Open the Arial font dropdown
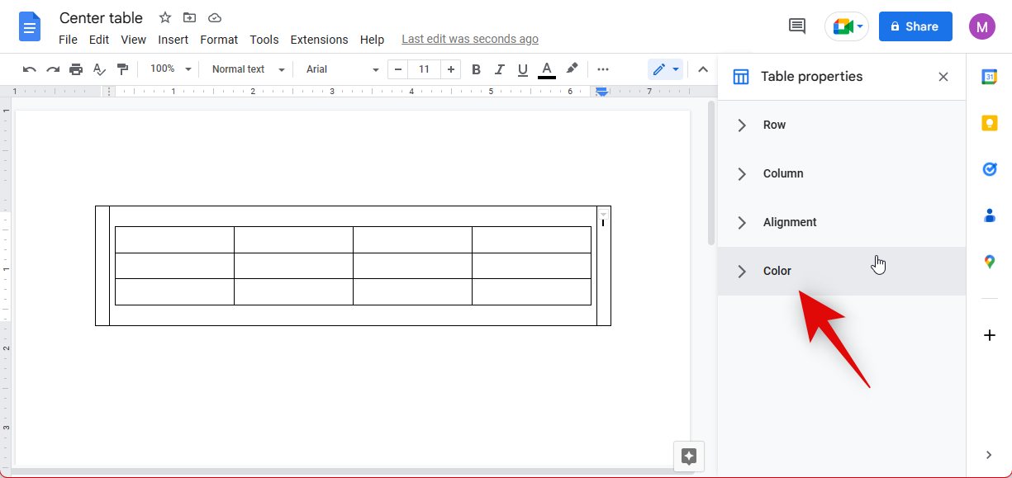1012x478 pixels. (x=342, y=69)
